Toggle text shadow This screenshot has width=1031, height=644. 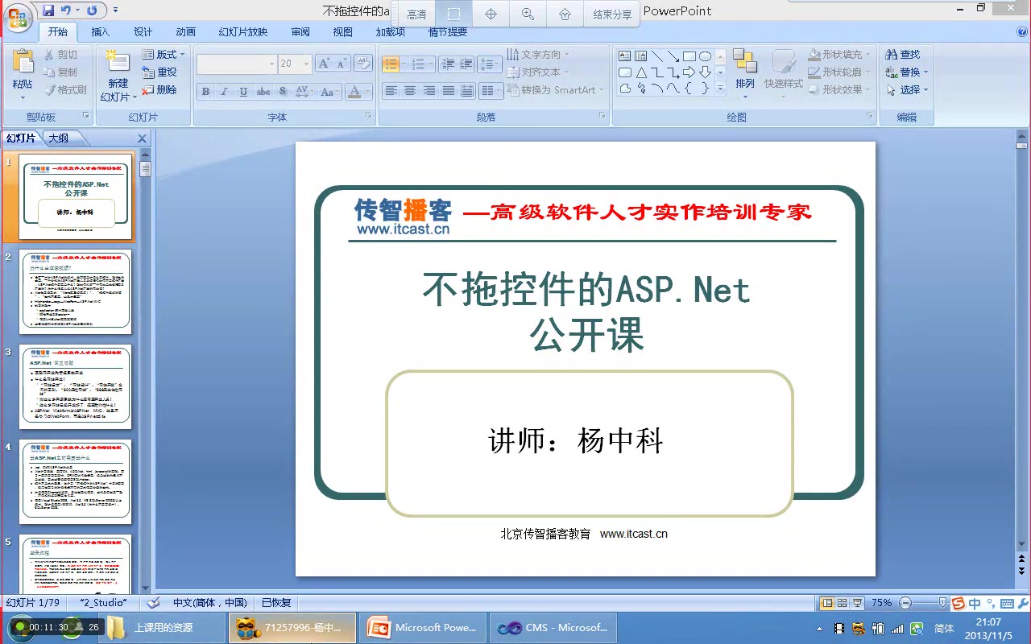click(x=283, y=92)
